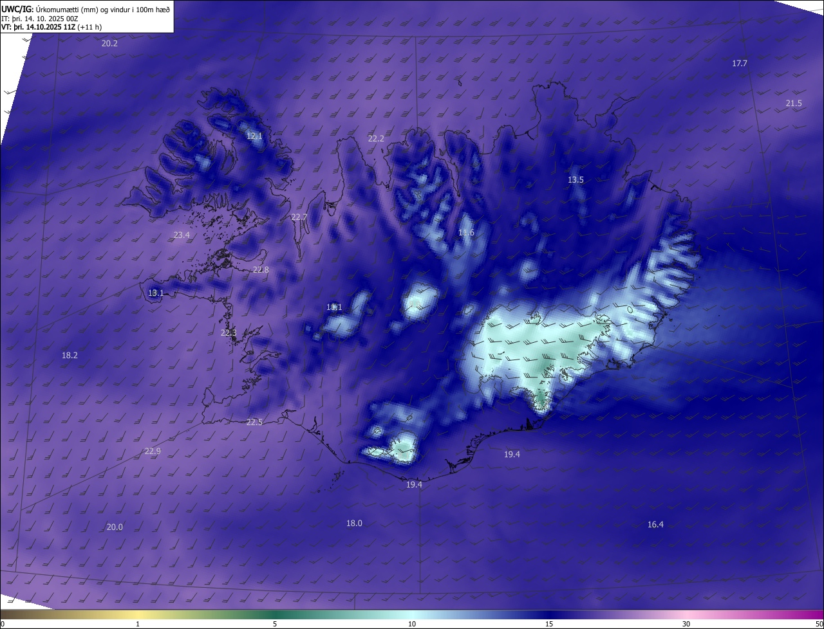Click the yellow segment of the color scale
The height and width of the screenshot is (629, 824).
[138, 614]
